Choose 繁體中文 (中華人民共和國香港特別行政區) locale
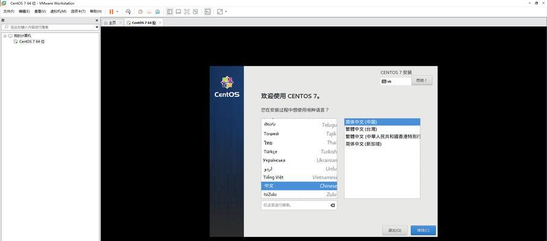 (x=382, y=137)
